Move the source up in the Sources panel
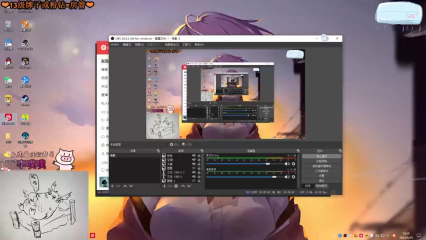 pyautogui.click(x=183, y=186)
